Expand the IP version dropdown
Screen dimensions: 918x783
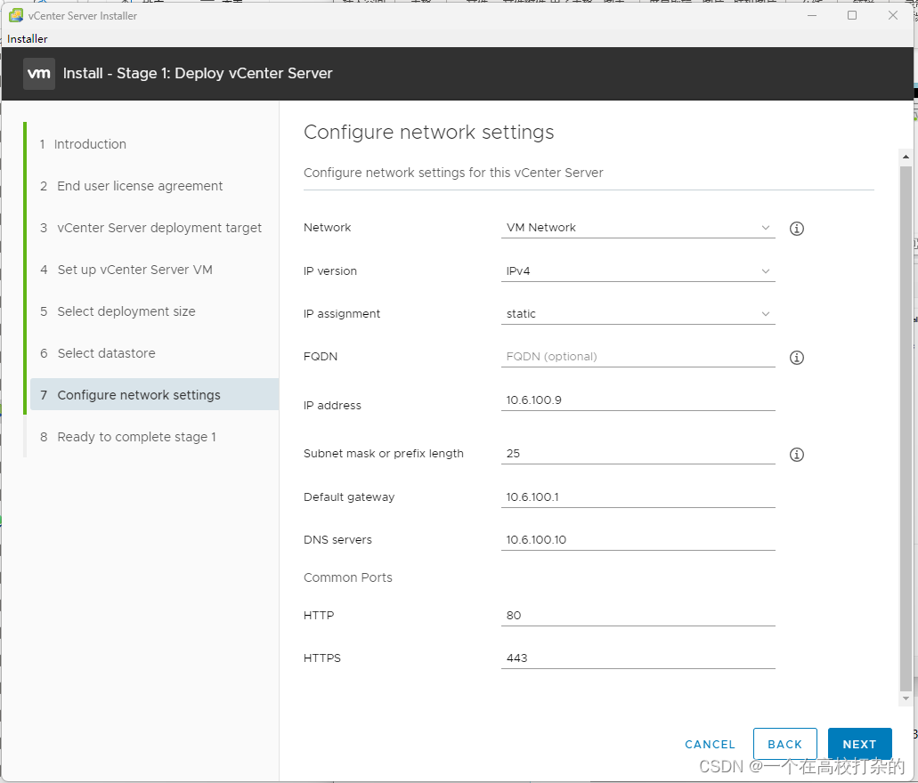638,271
